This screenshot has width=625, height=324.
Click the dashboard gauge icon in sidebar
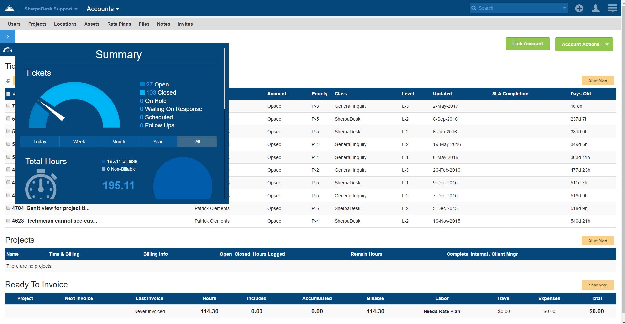point(8,50)
